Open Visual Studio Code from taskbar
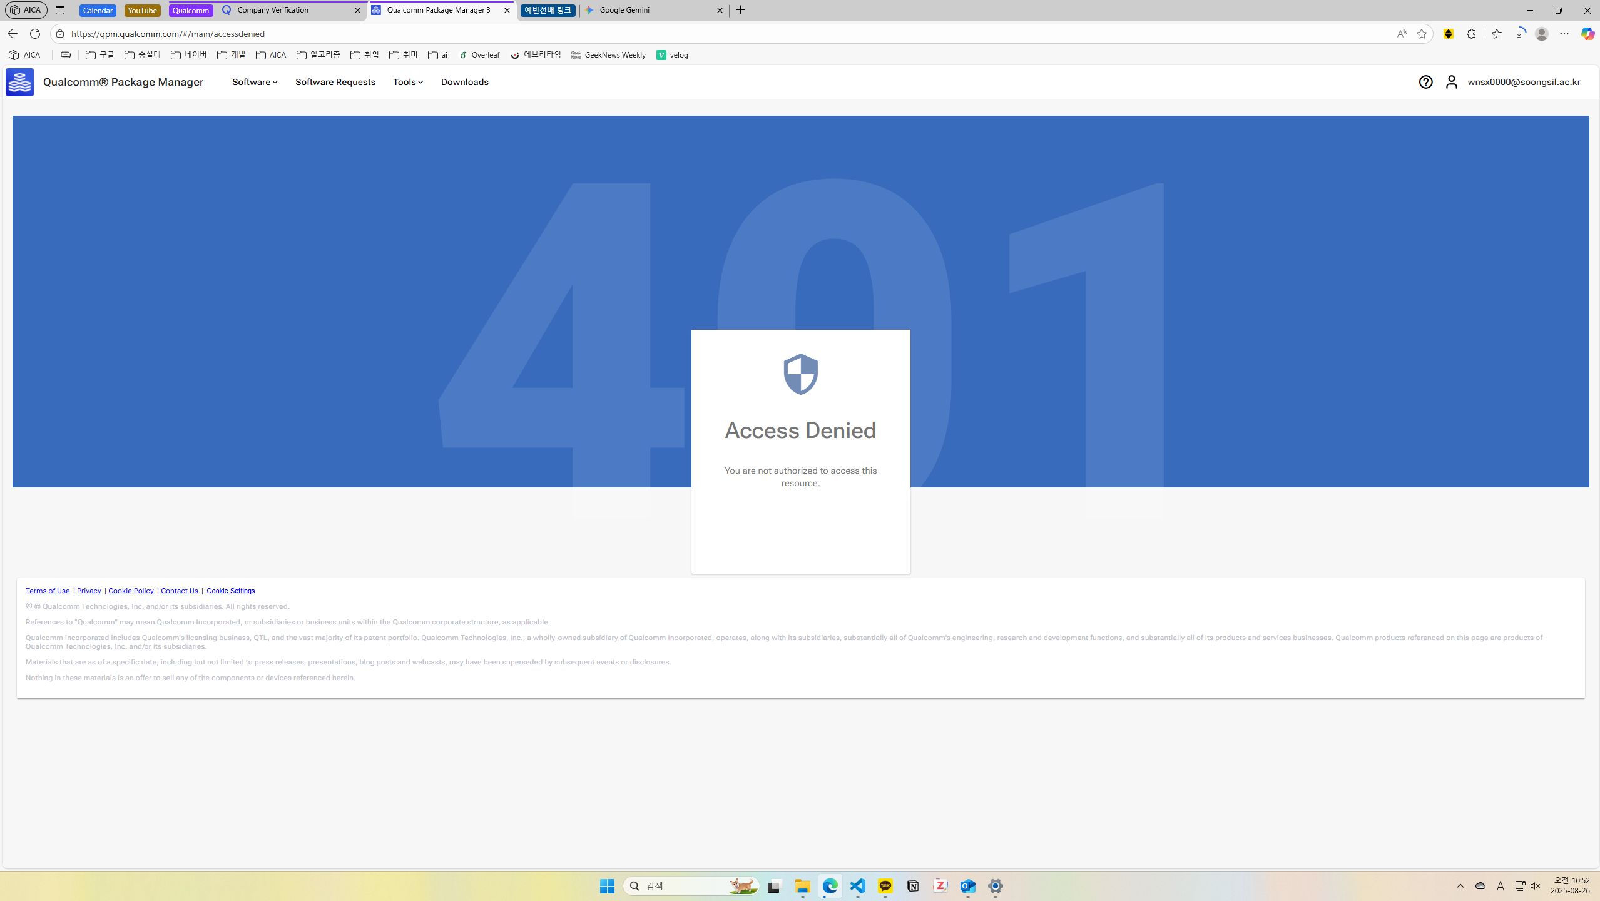This screenshot has height=901, width=1600. 857,886
